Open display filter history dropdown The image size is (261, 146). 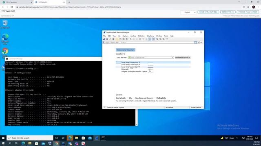[x=199, y=43]
